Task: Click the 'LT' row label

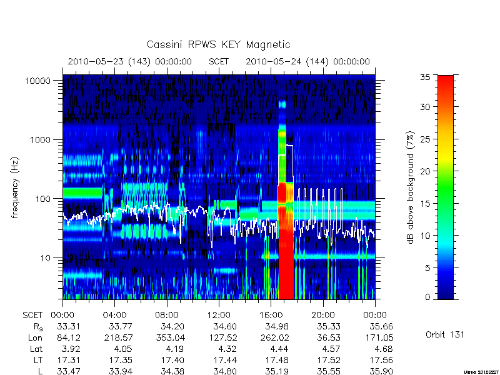Action: coord(38,361)
